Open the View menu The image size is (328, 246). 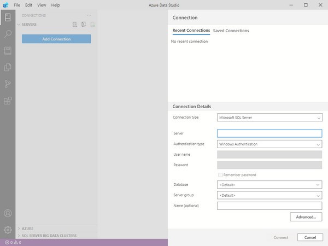(42, 5)
